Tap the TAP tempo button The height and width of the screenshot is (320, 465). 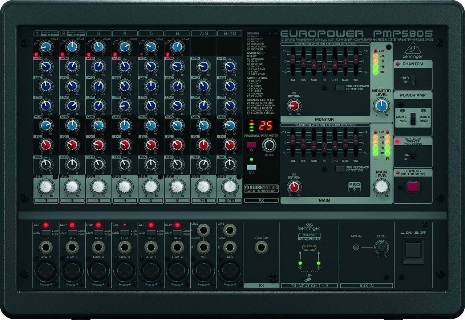coord(251,167)
